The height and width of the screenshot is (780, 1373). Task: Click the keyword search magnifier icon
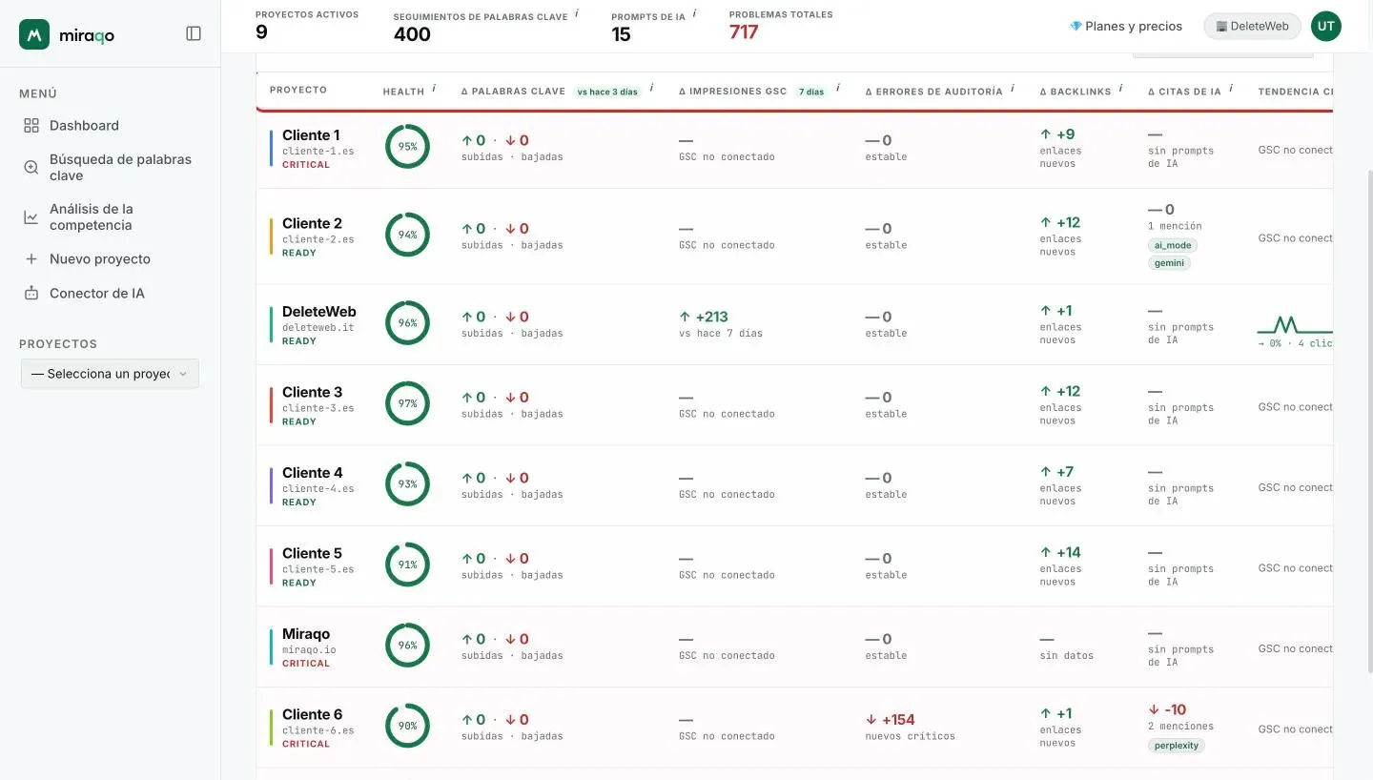pos(31,168)
